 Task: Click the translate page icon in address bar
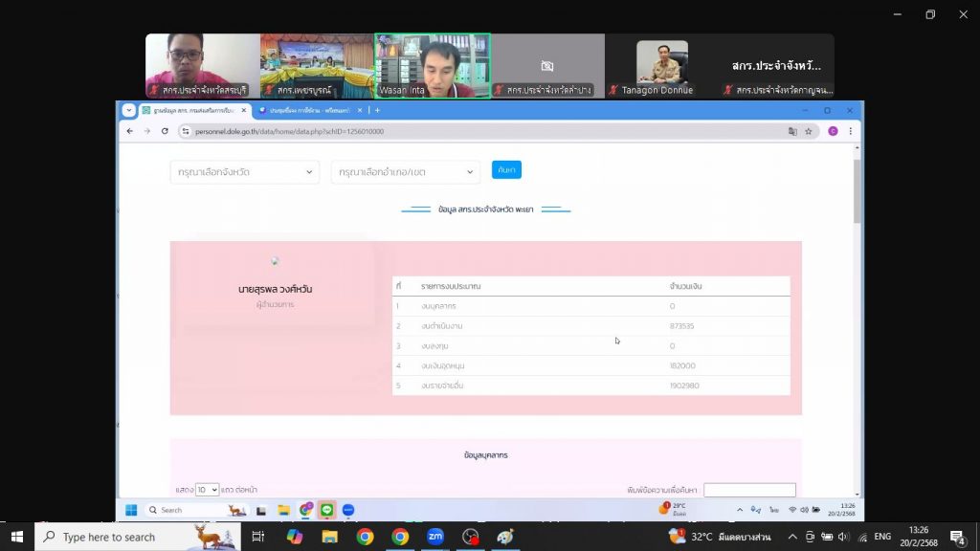click(x=792, y=131)
